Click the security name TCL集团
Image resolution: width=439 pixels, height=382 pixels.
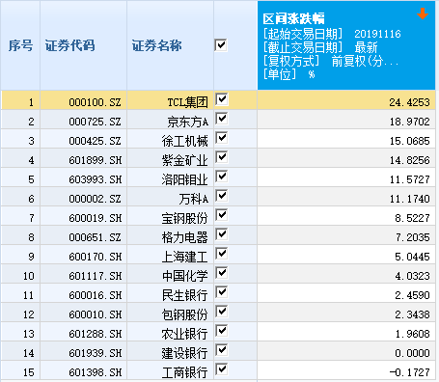[188, 102]
